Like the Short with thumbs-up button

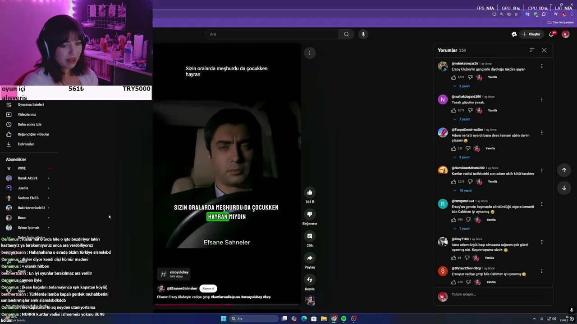tap(310, 193)
